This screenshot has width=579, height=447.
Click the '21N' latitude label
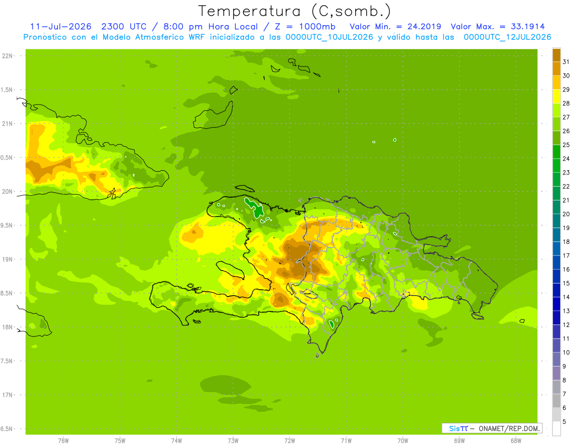[8, 123]
